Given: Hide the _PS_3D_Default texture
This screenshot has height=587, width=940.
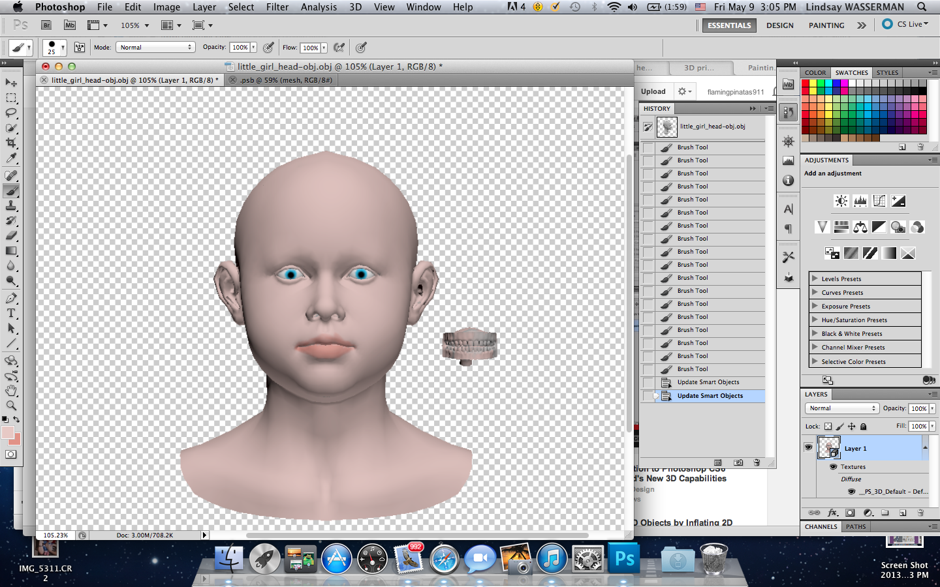Looking at the screenshot, I should point(851,492).
